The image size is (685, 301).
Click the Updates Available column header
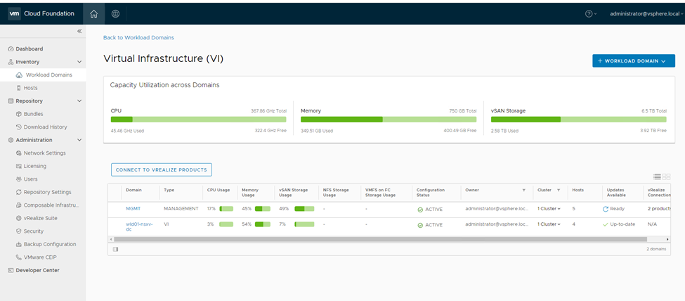coord(616,193)
